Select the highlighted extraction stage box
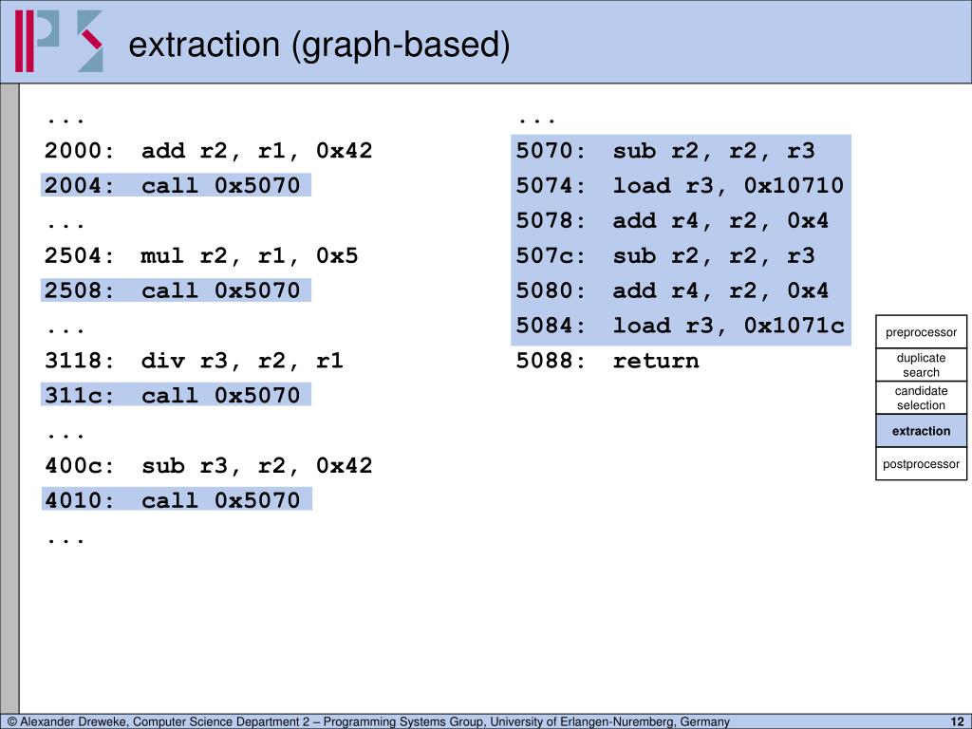This screenshot has width=972, height=729. coord(921,431)
